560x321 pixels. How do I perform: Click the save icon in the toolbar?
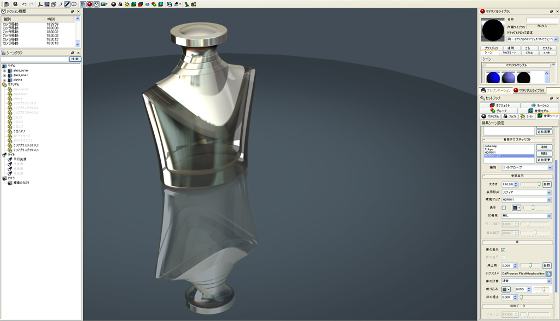tap(15, 4)
